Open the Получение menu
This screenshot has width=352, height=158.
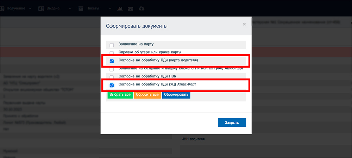click(x=15, y=8)
